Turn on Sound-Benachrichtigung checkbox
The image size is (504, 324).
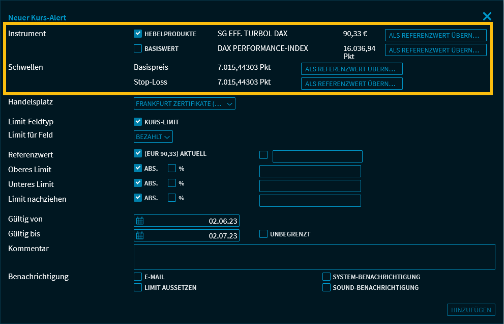[327, 287]
